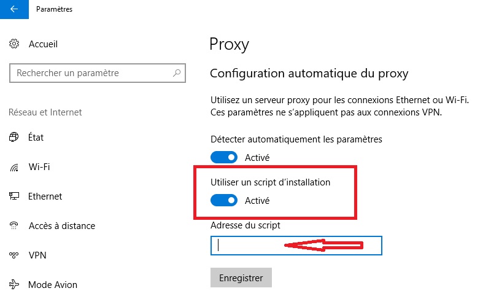
Task: Click the État globe icon
Action: [x=14, y=137]
